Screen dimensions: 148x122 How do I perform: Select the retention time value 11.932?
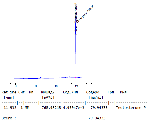coord(10,108)
